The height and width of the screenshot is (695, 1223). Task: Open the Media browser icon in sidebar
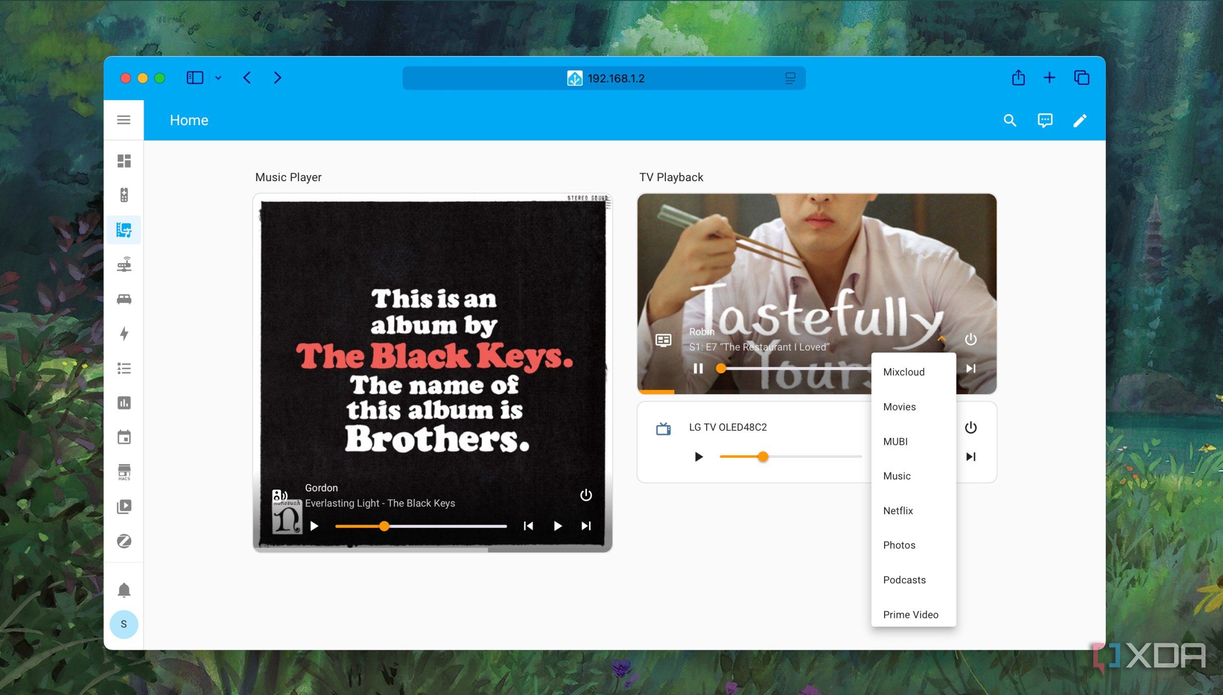[x=124, y=506]
